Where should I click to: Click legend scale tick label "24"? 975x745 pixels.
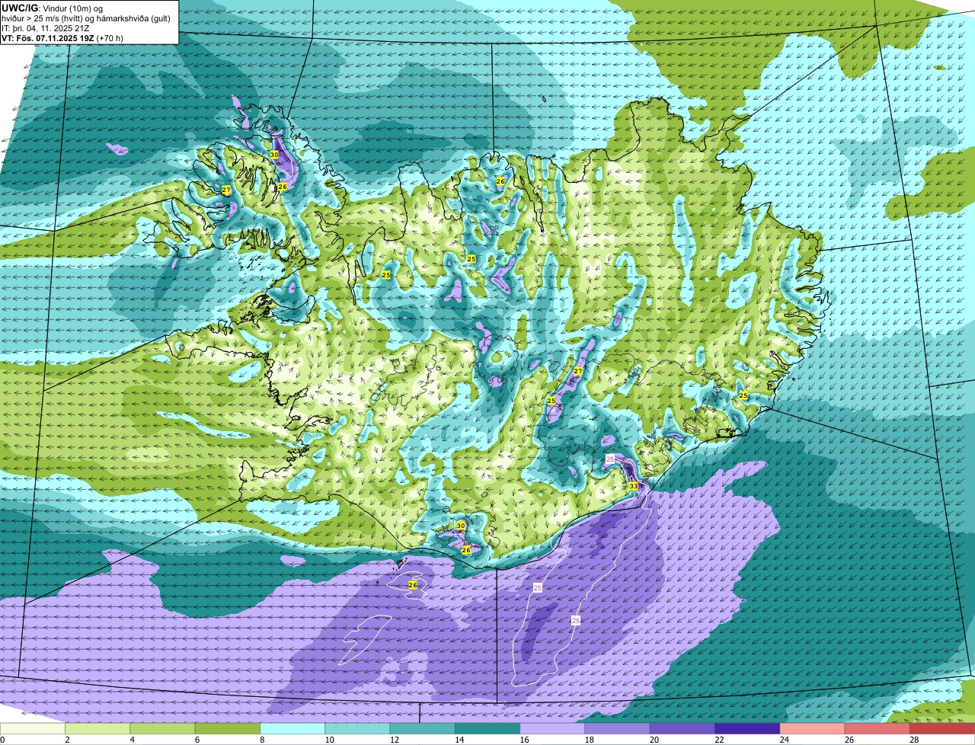point(784,740)
